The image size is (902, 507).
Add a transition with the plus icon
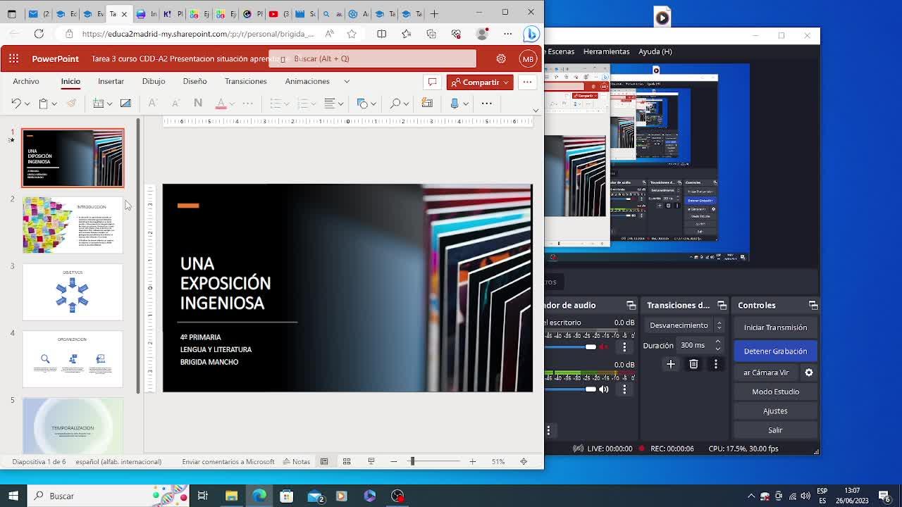pyautogui.click(x=671, y=364)
